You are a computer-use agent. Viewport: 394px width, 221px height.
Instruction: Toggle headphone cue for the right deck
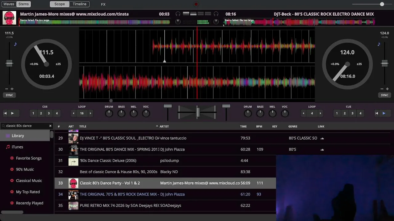click(x=216, y=14)
